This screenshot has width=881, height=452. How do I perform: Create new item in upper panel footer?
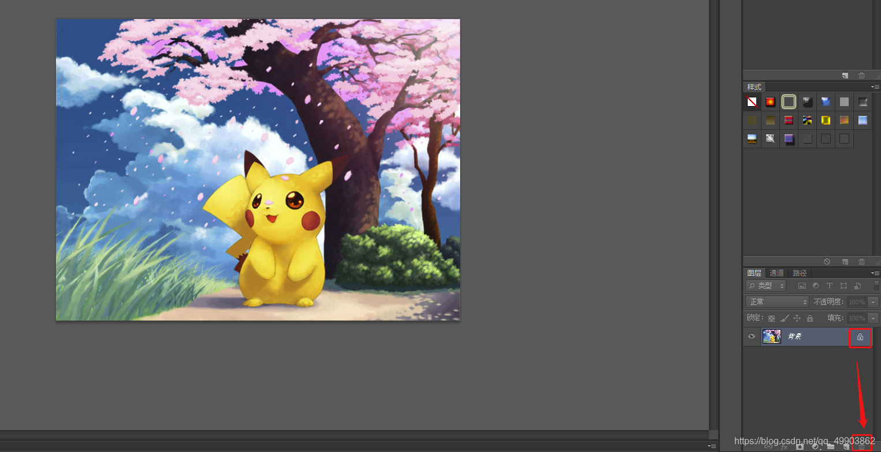click(x=845, y=76)
